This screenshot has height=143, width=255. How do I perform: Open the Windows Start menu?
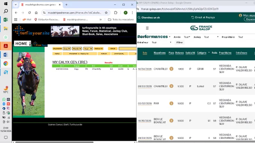point(6,4)
